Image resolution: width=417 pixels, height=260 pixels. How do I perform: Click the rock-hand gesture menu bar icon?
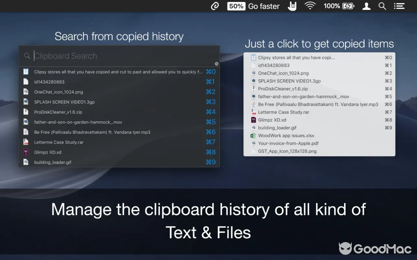(292, 6)
